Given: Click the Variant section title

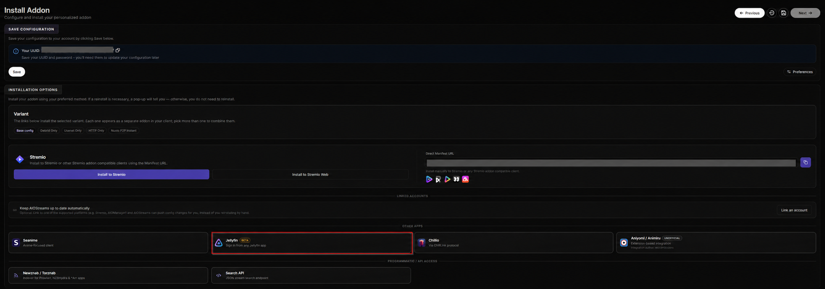Looking at the screenshot, I should tap(21, 114).
